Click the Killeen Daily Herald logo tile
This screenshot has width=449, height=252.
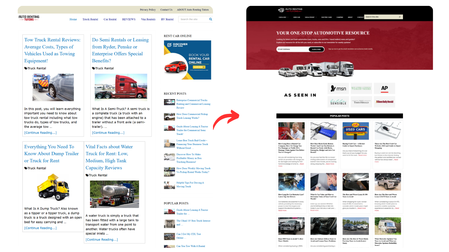tap(384, 102)
